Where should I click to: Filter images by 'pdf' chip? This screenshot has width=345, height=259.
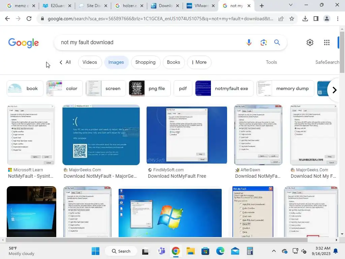183,88
